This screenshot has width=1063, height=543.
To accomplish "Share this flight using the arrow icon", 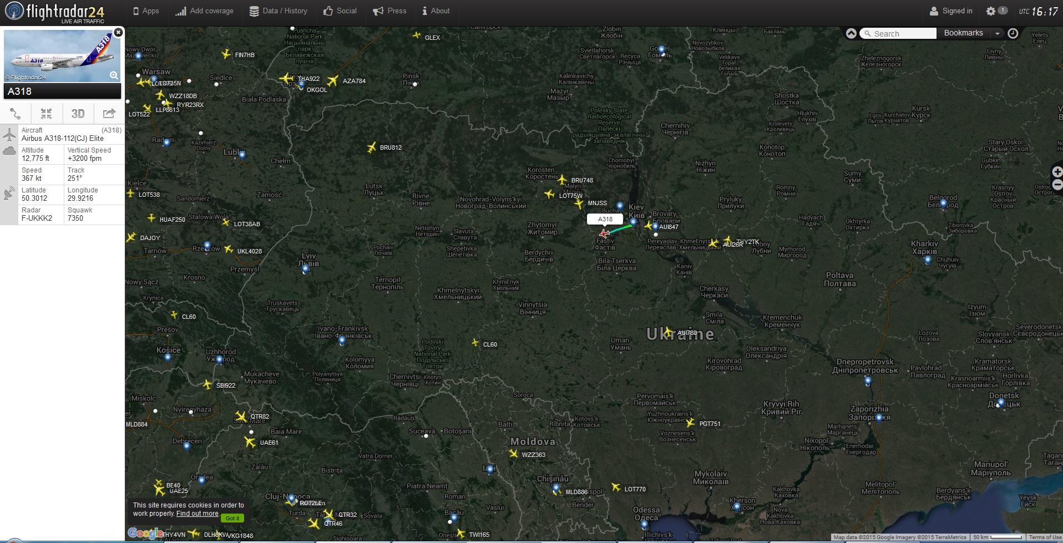I will coord(109,114).
